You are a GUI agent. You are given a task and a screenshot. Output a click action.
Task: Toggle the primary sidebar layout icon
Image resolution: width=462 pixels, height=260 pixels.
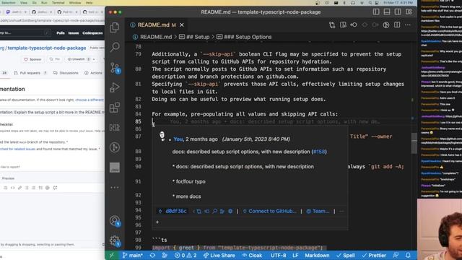376,12
